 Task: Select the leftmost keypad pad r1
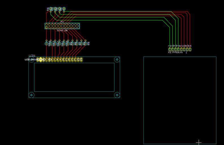click(x=169, y=49)
